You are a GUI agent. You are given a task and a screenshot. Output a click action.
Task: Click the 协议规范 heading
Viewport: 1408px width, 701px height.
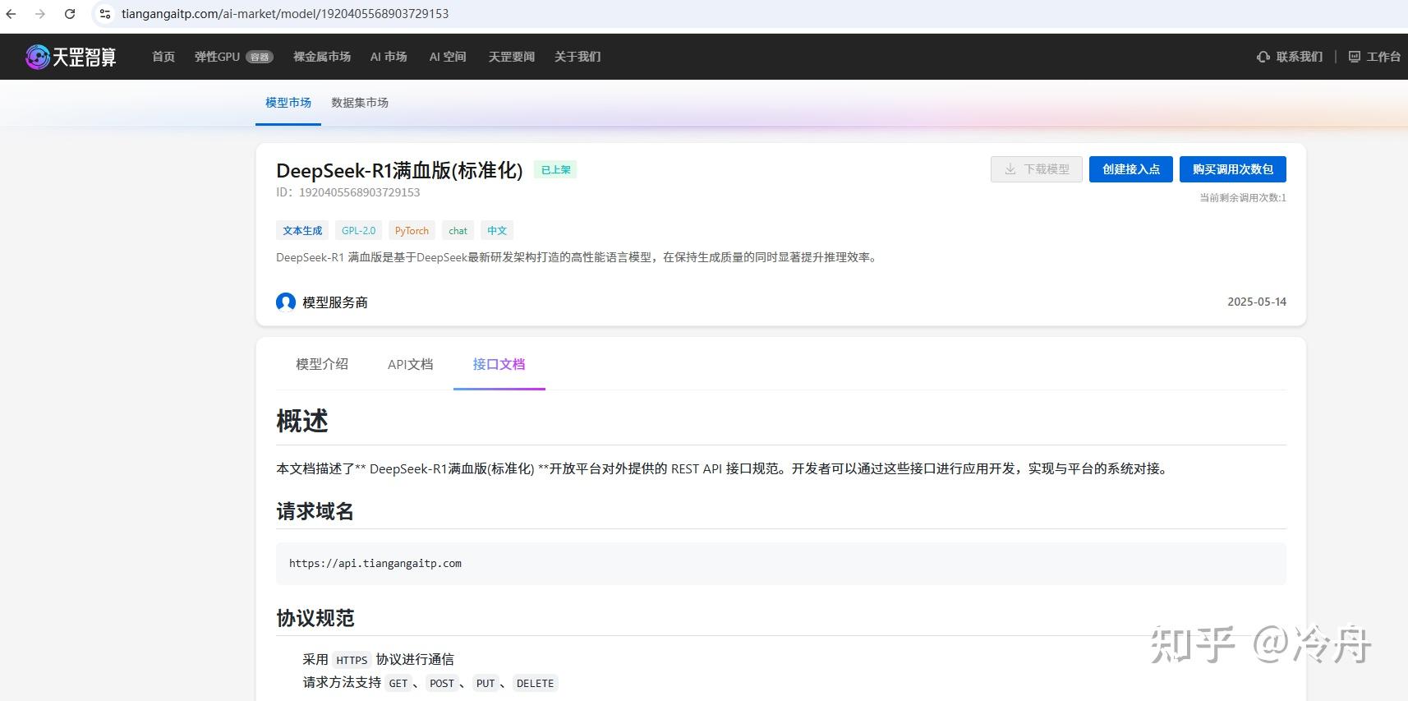[315, 618]
